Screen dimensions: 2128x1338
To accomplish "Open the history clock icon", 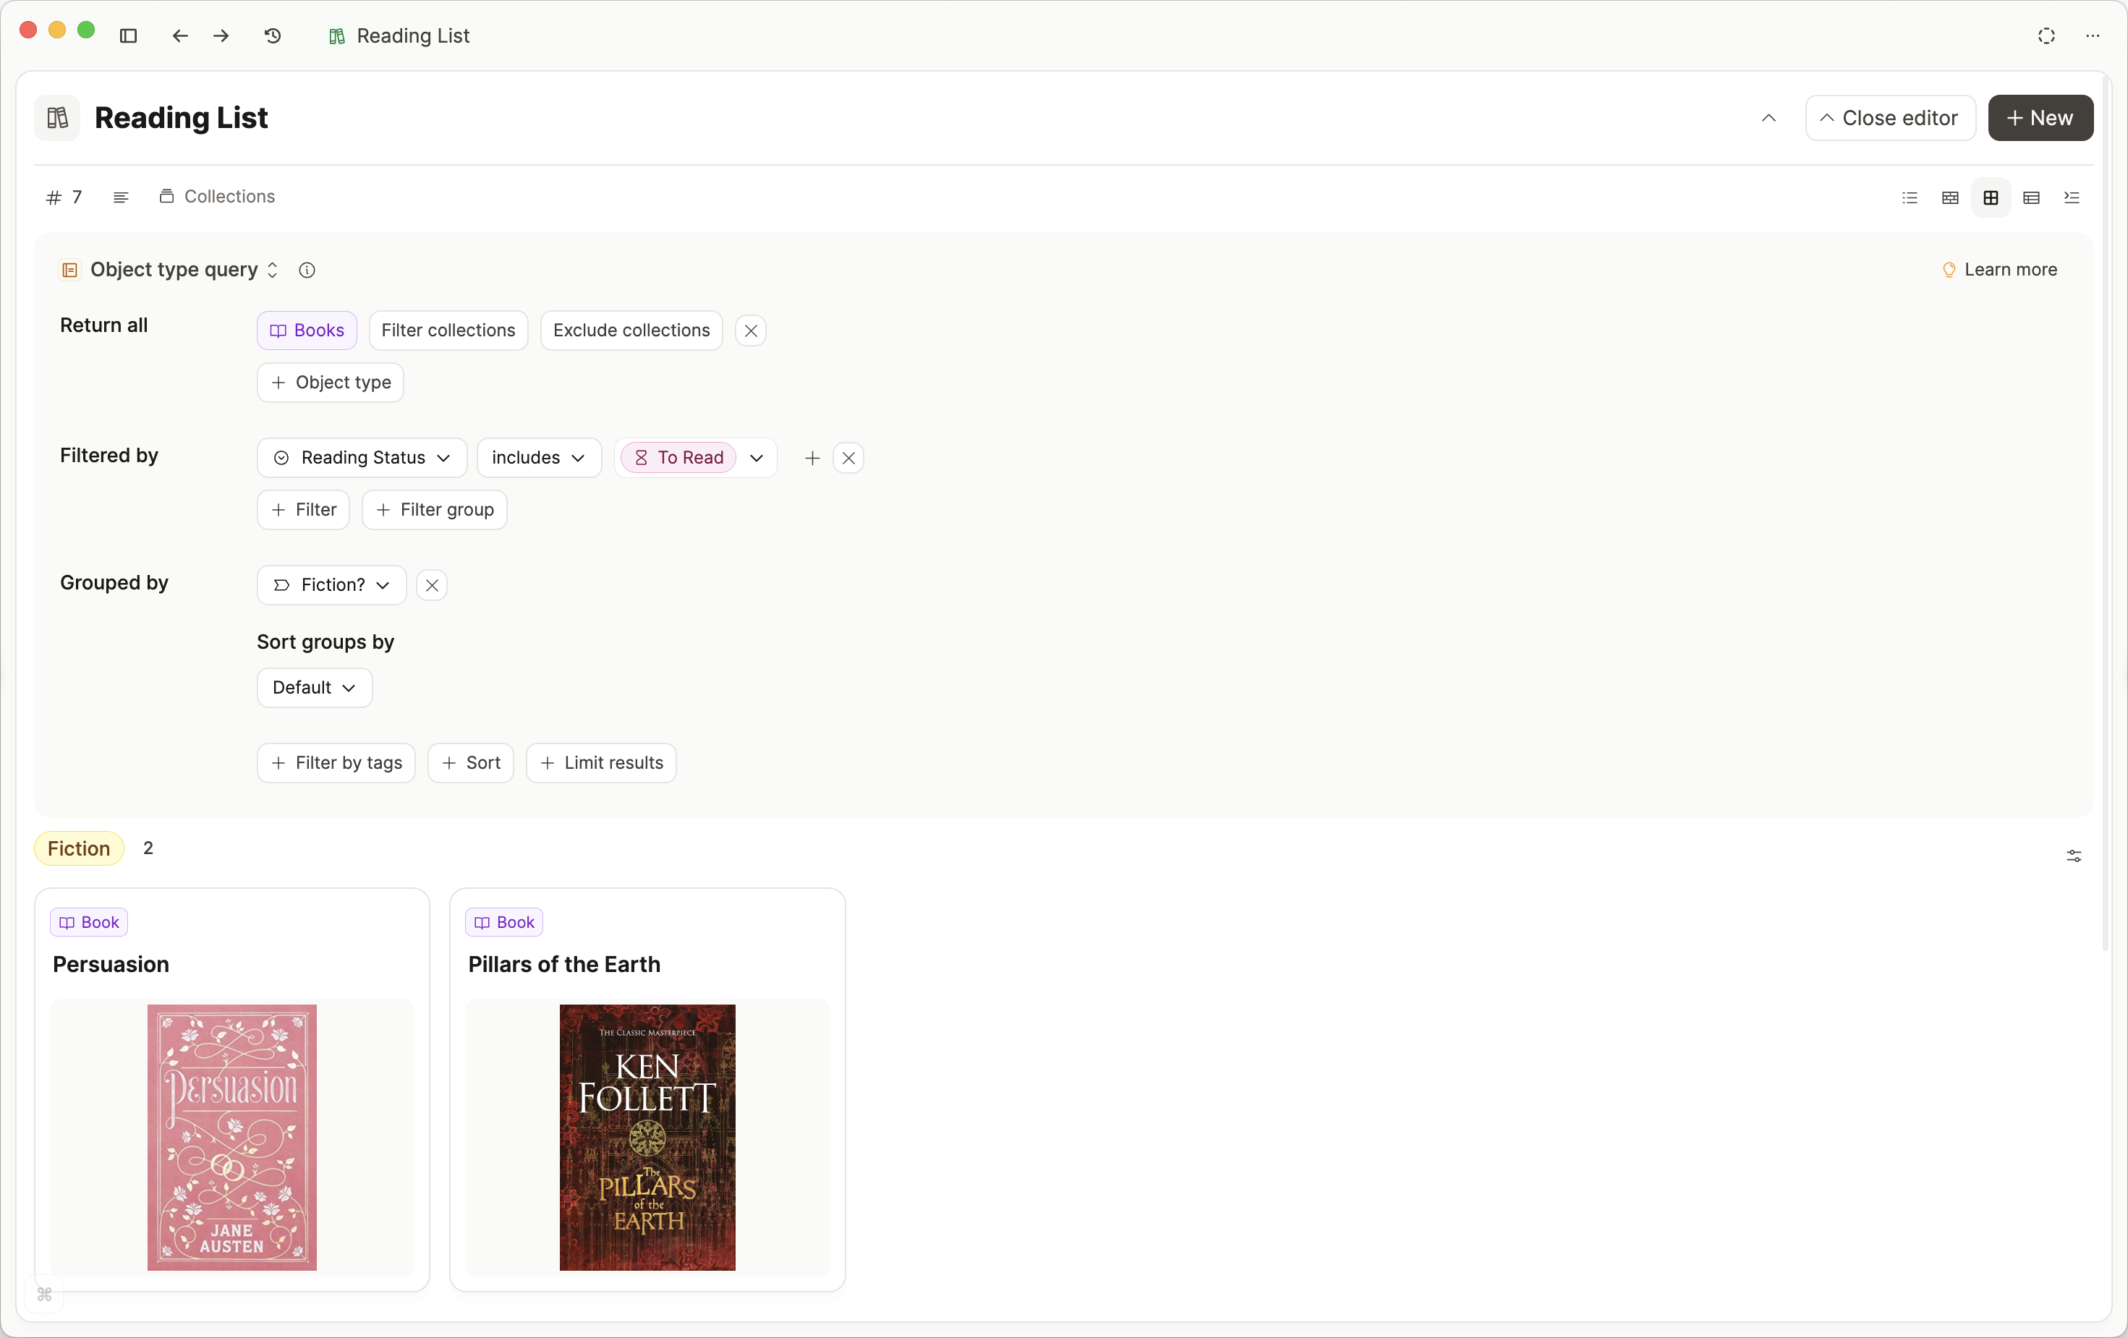I will pos(273,35).
